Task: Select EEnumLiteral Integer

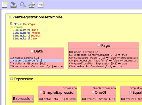Action: coord(27,33)
